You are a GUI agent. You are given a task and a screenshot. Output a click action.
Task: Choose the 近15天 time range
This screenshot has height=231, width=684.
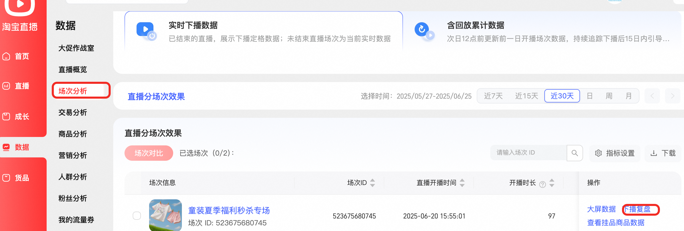coord(526,96)
